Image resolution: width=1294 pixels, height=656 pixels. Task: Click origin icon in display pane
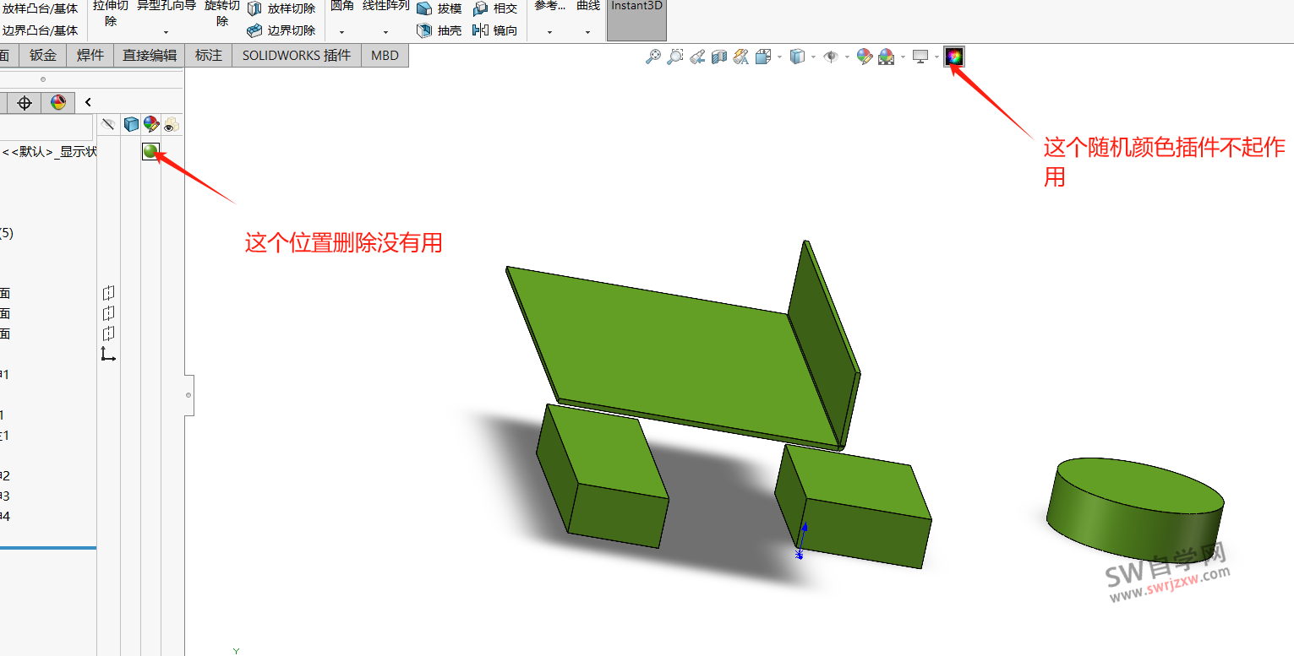click(108, 354)
